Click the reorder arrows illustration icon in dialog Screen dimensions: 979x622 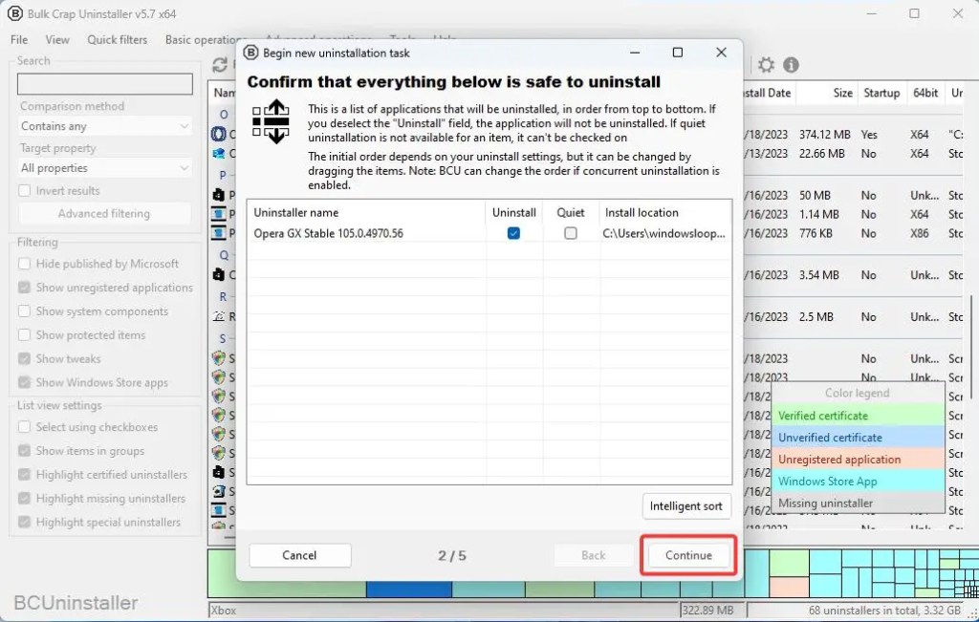tap(271, 121)
